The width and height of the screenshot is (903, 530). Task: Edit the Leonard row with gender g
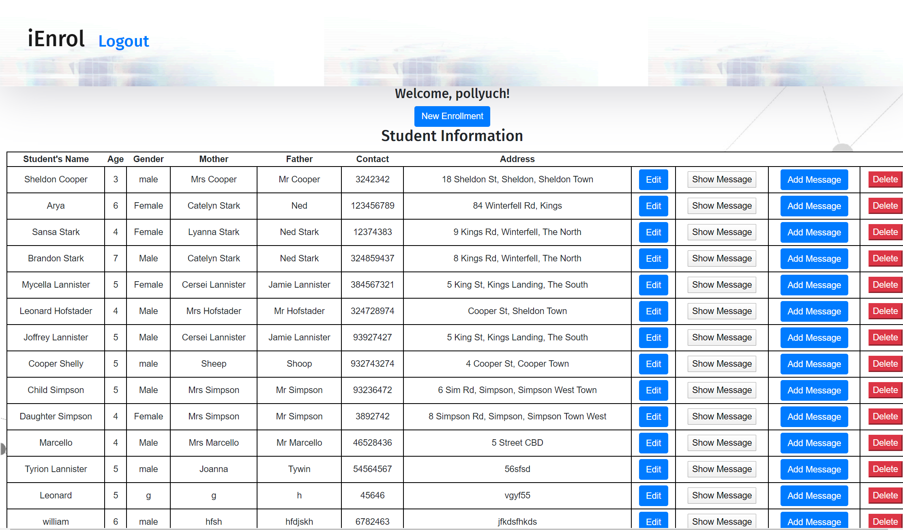click(653, 496)
